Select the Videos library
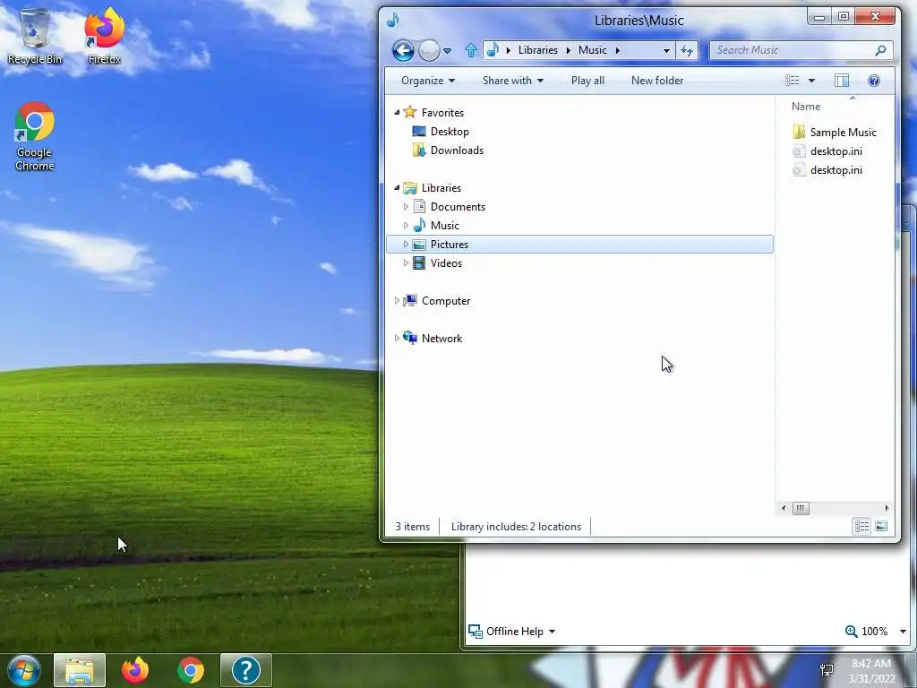Viewport: 917px width, 688px height. (x=446, y=263)
